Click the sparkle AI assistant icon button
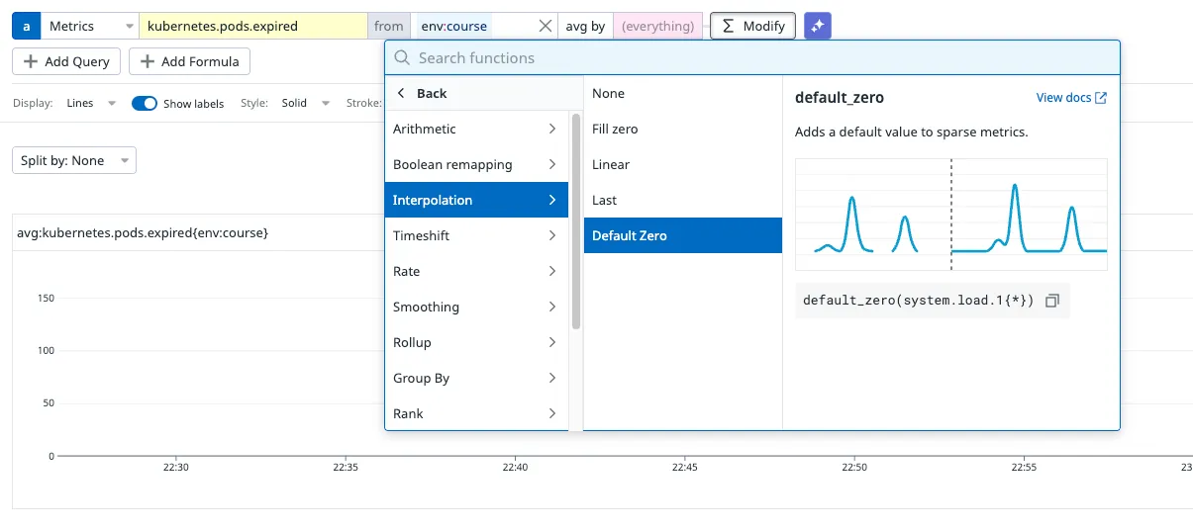 coord(818,26)
